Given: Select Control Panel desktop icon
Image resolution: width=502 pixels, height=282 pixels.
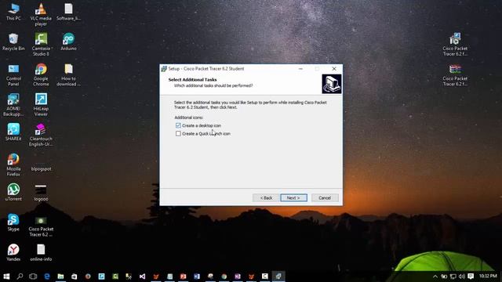Looking at the screenshot, I should click(x=13, y=75).
